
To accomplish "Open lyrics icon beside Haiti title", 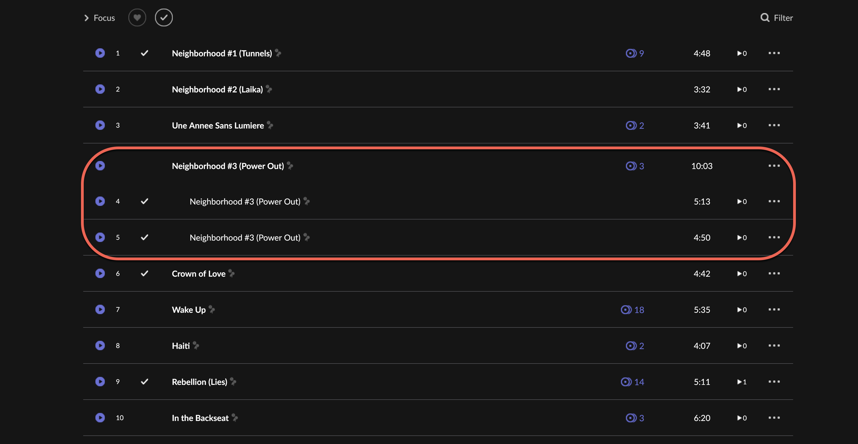I will [196, 345].
